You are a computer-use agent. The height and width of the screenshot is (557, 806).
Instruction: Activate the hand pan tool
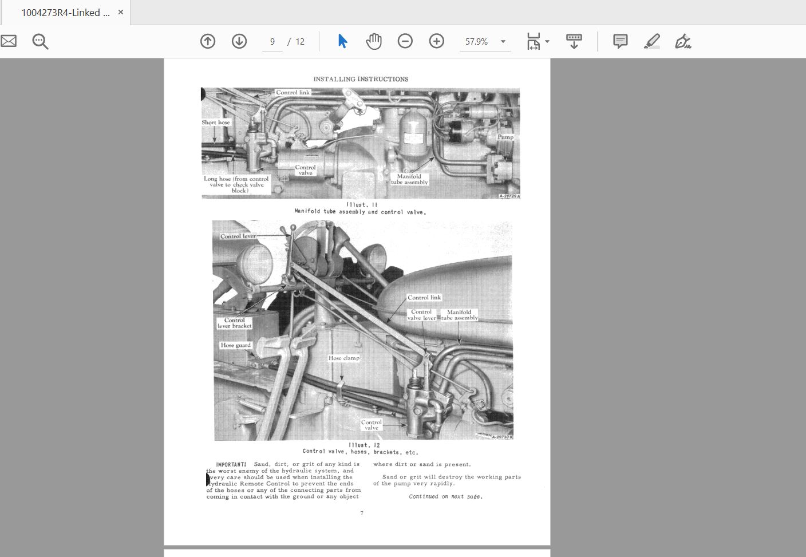pyautogui.click(x=374, y=41)
